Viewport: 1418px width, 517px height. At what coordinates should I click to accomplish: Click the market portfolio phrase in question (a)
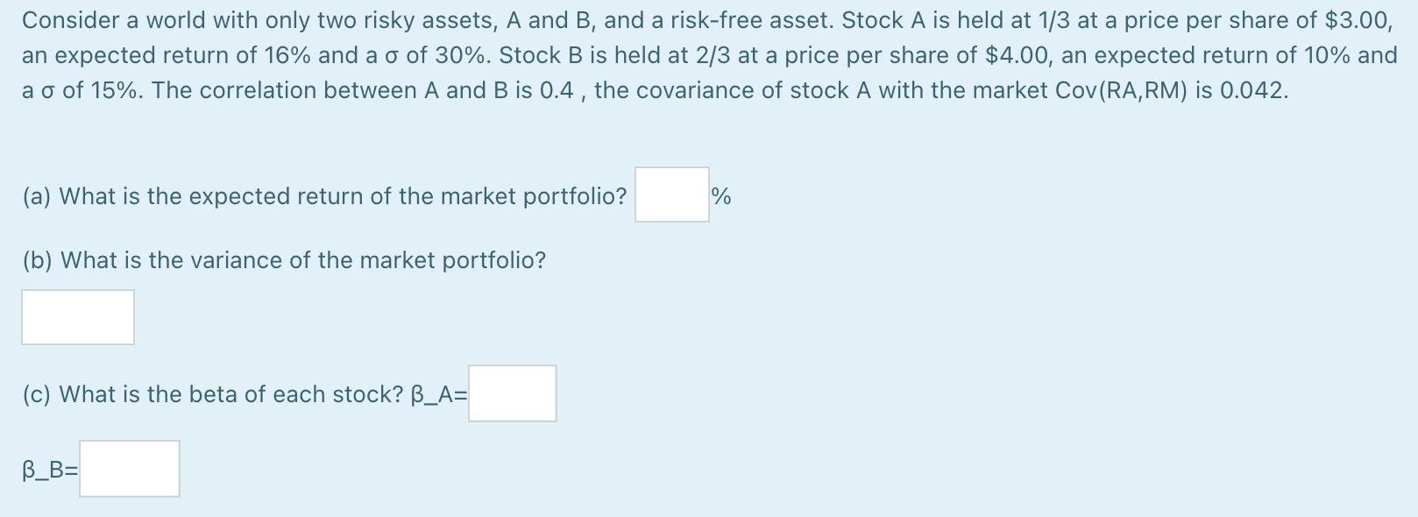tap(535, 196)
